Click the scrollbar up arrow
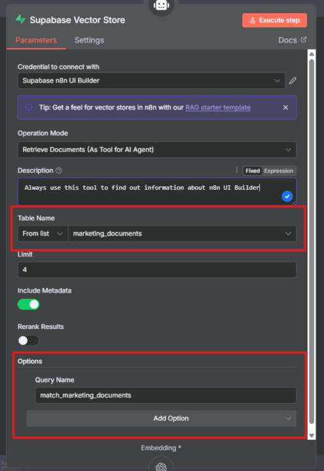This screenshot has height=471, width=324. coord(312,54)
